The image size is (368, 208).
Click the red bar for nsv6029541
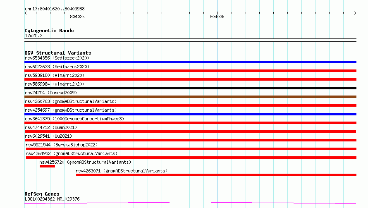coord(190,140)
